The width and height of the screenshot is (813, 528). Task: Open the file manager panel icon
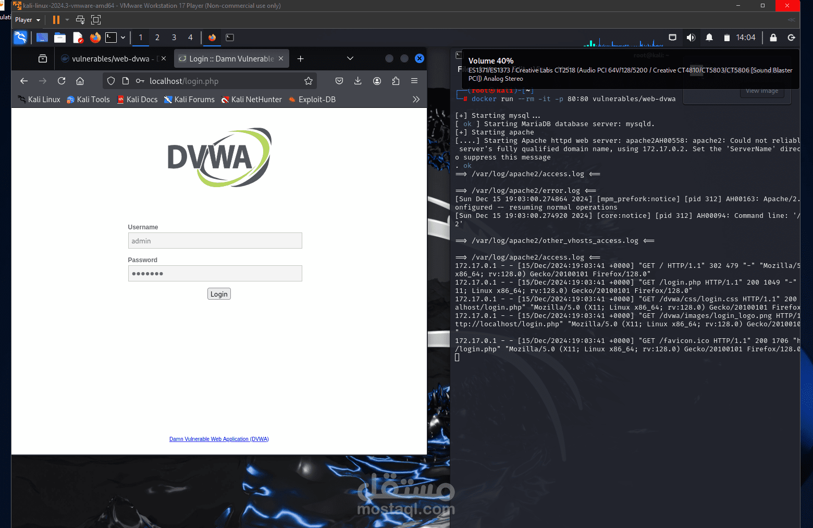tap(60, 38)
